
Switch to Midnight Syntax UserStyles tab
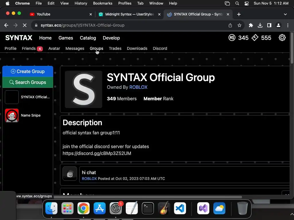pyautogui.click(x=129, y=14)
